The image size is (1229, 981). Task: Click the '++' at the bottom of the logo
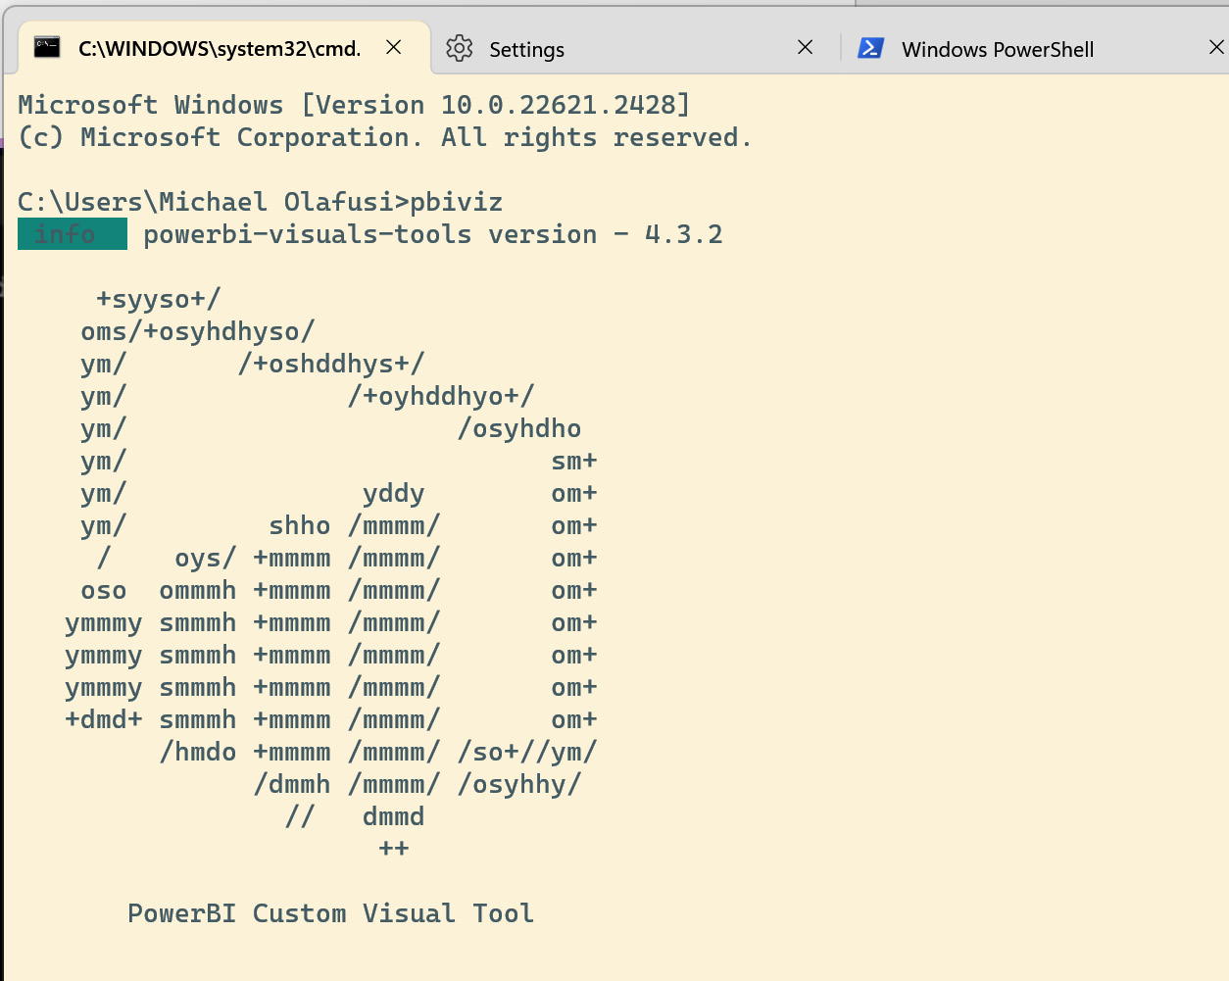(x=394, y=849)
